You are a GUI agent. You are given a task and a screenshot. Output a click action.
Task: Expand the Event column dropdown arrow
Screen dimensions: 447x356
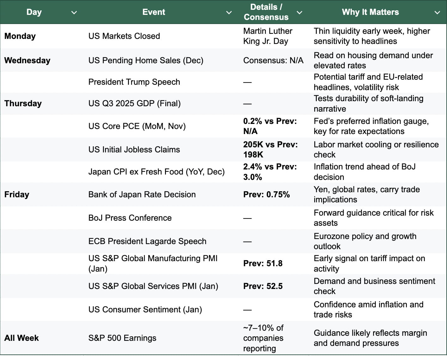(x=229, y=13)
